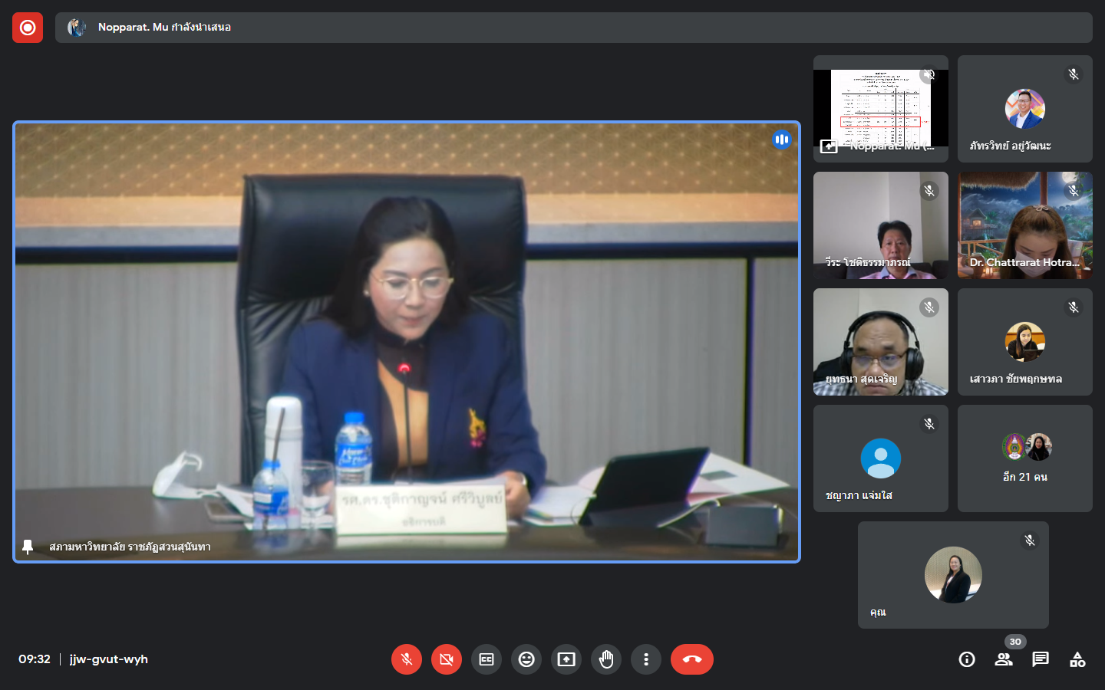The width and height of the screenshot is (1105, 690).
Task: Select Dr. Chattrarat Hotra video tile
Action: pyautogui.click(x=1024, y=225)
